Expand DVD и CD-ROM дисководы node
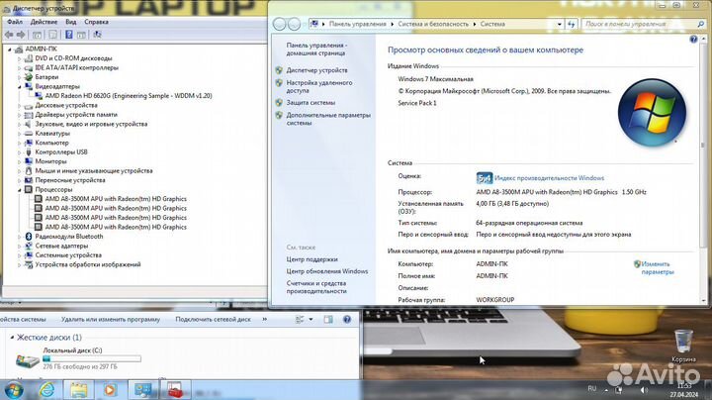Screen dimensions: 712x400 20,58
